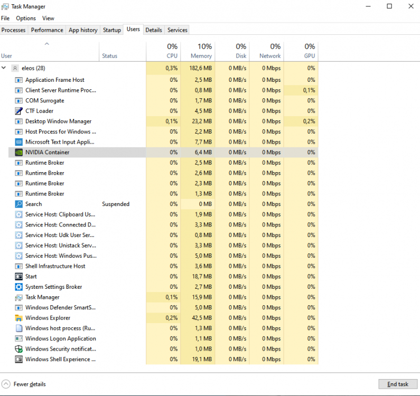Click the Service Host: Unistack icon
Image resolution: width=420 pixels, height=396 pixels.
[x=18, y=246]
